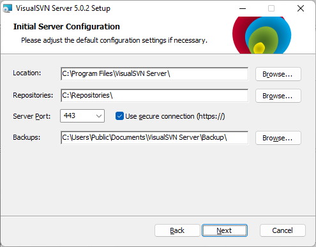The height and width of the screenshot is (247, 316).
Task: Close the VisualSVN Server Setup window
Action: point(301,8)
